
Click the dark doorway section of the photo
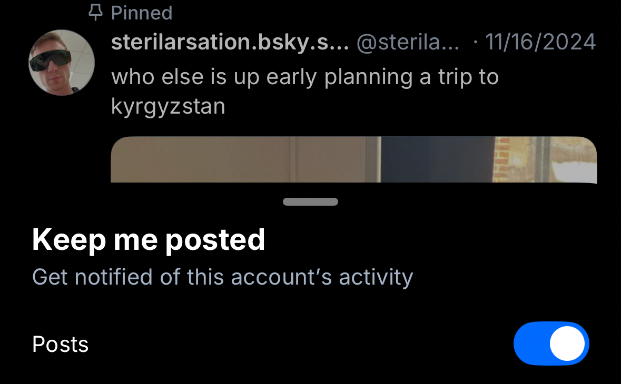(437, 159)
